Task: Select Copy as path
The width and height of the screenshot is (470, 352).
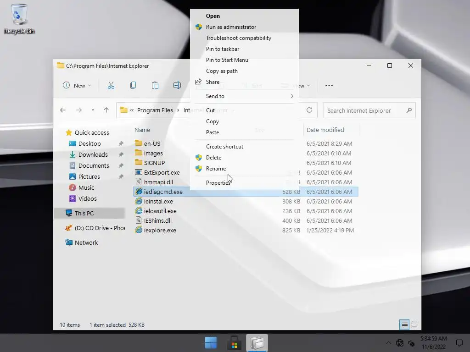Action: pos(244,71)
